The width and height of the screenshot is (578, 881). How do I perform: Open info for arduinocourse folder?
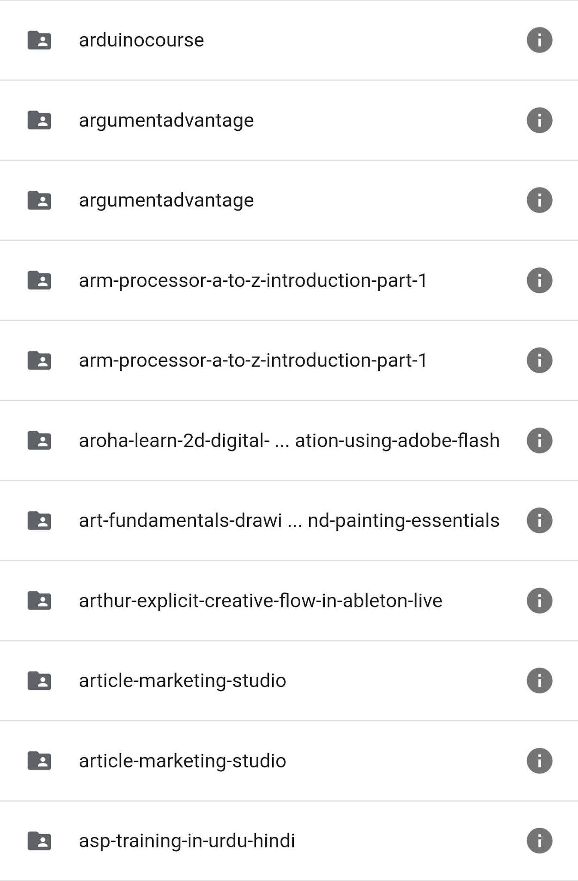539,40
